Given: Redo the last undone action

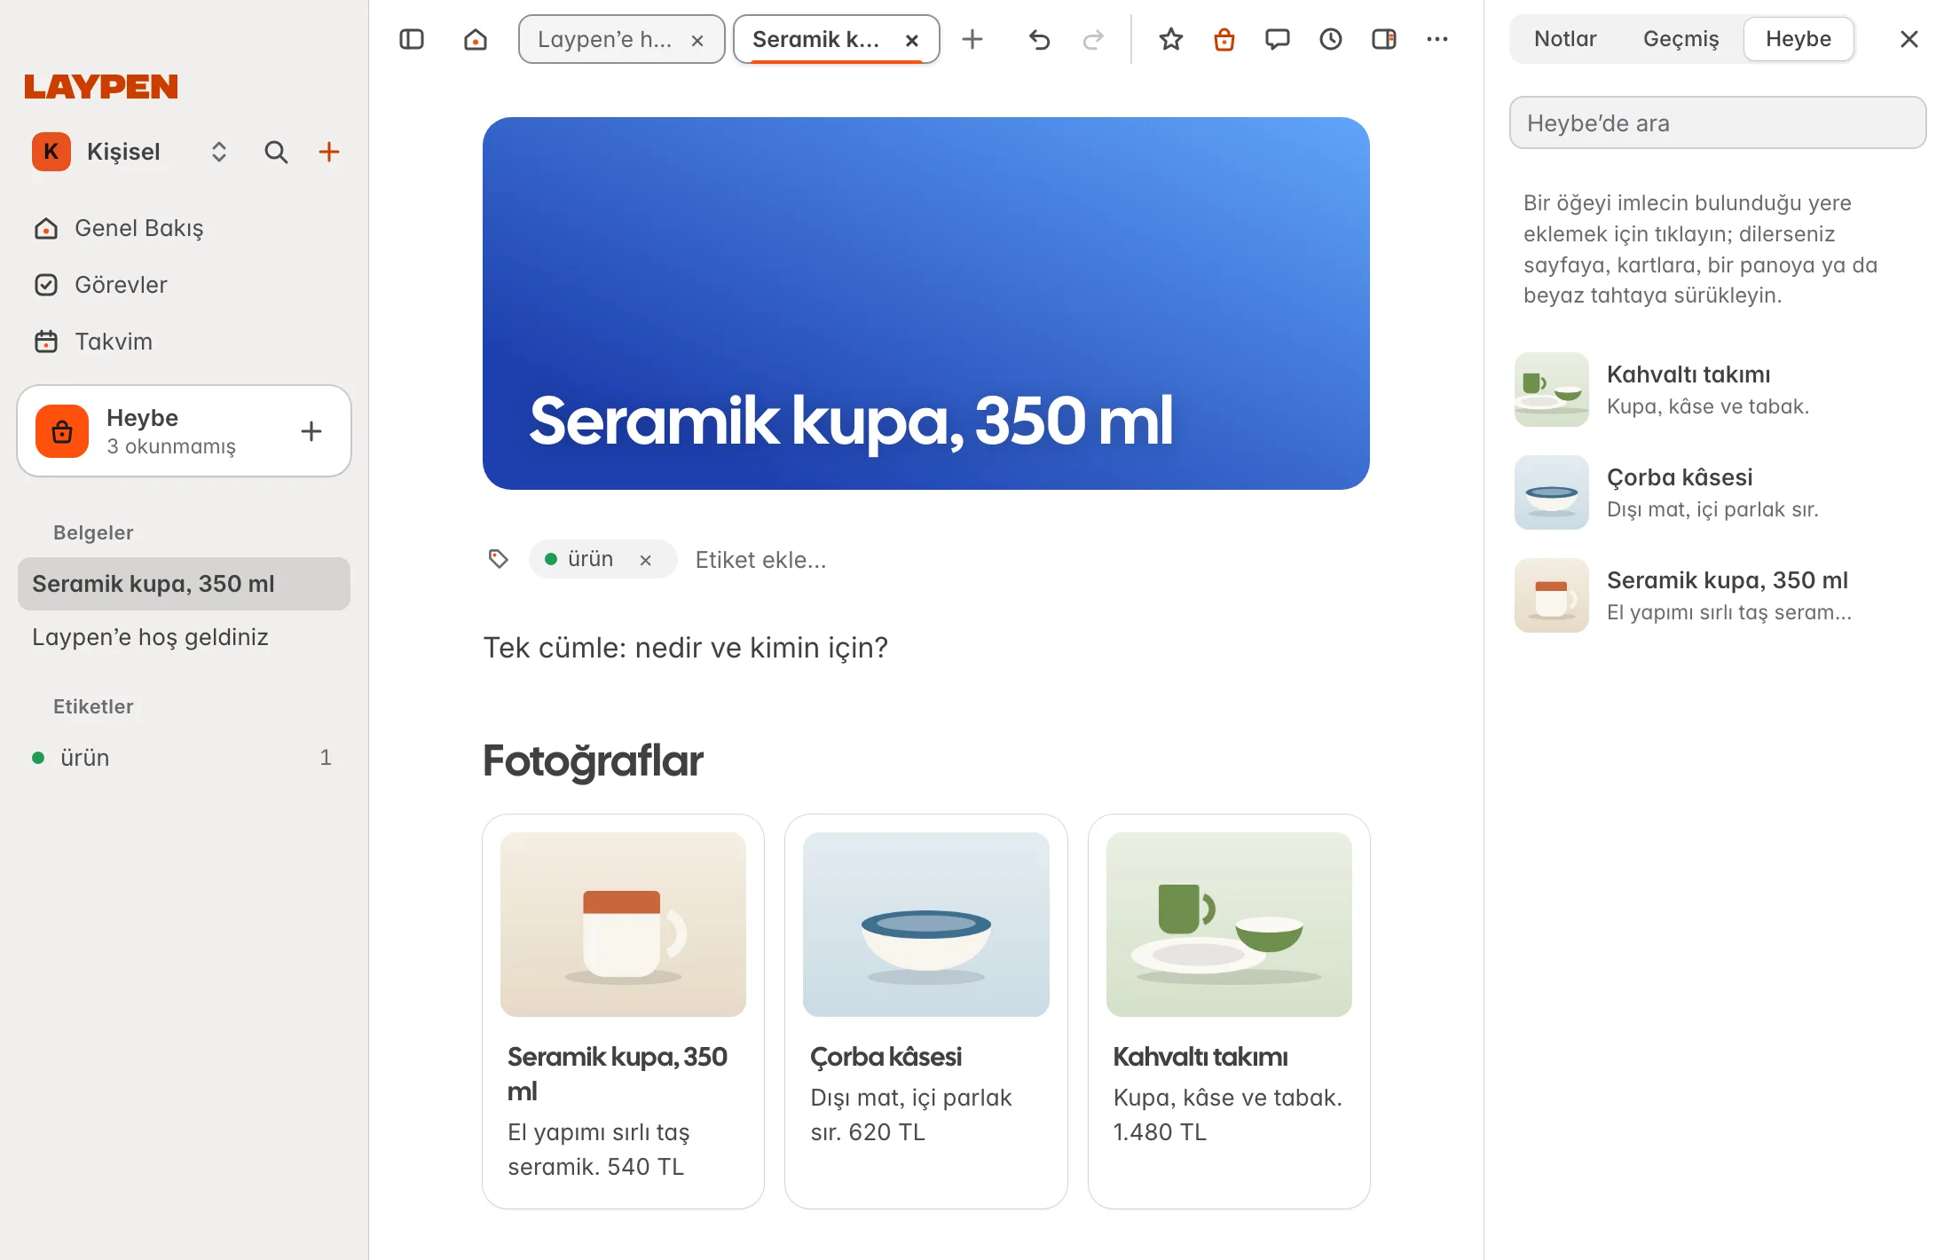Looking at the screenshot, I should (x=1093, y=39).
